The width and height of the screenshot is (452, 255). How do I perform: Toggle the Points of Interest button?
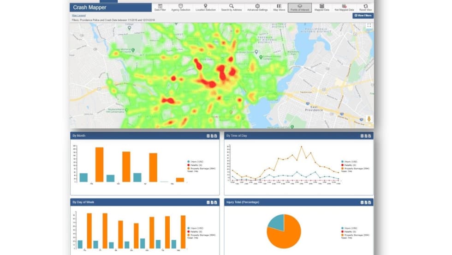(299, 7)
